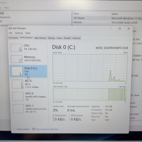Open the Resource Monitor link
142x142 pixels.
point(47,129)
